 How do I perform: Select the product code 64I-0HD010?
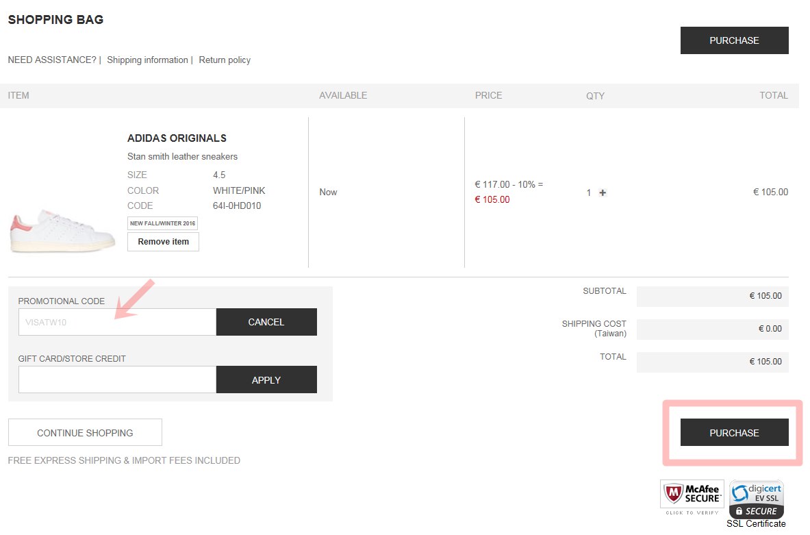point(237,206)
